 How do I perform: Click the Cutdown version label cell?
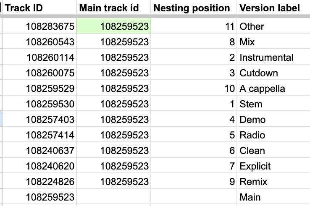[x=273, y=73]
